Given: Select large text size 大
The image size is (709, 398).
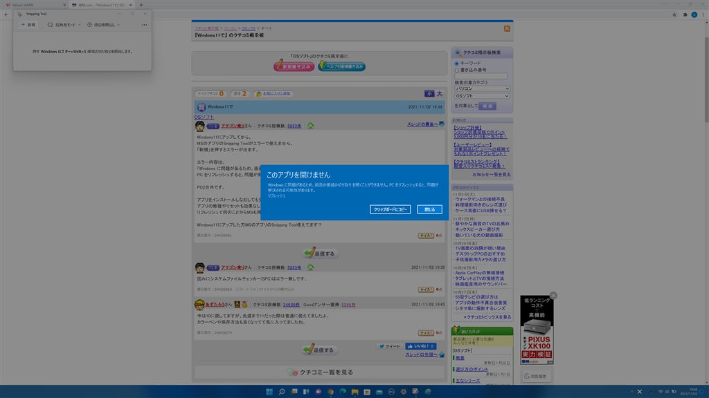Looking at the screenshot, I should [439, 93].
